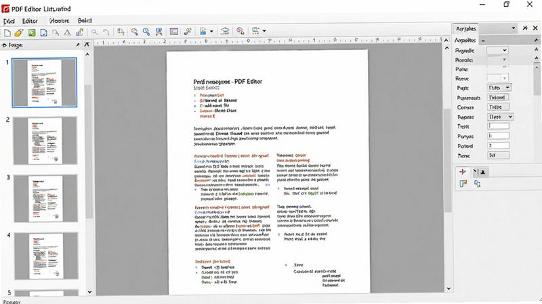Viewport: 542px width, 304px height.
Task: Click the dashed marquee selection toolbar icon
Action: (255, 31)
